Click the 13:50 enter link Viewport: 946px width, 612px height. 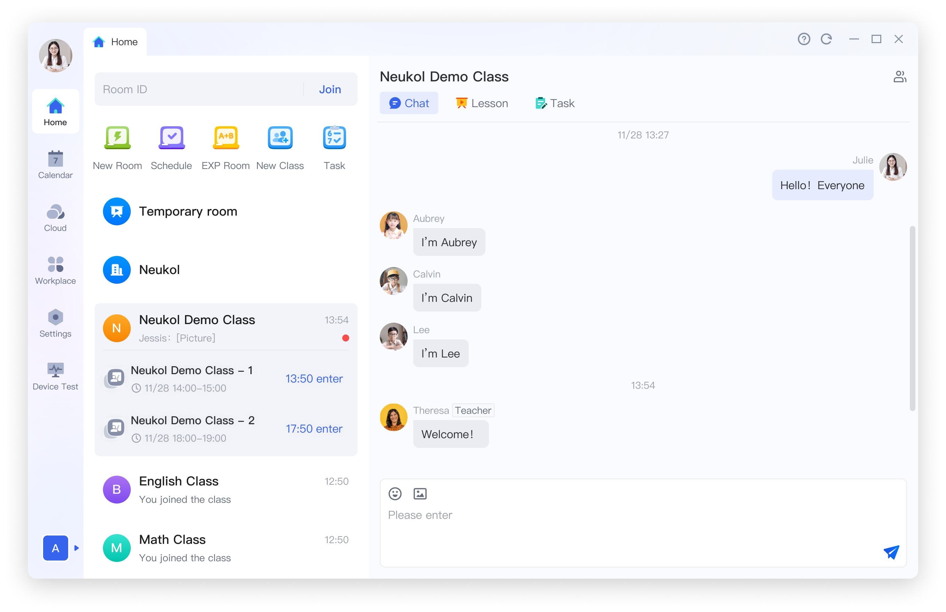pos(314,379)
